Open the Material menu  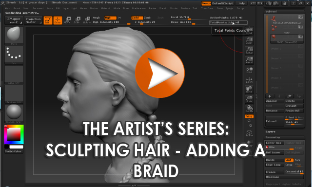pos(105,8)
